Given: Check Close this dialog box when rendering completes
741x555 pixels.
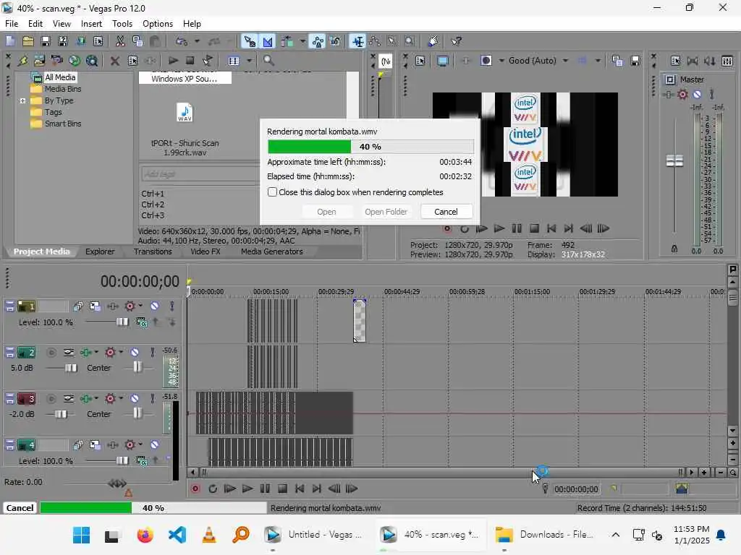Looking at the screenshot, I should click(272, 192).
